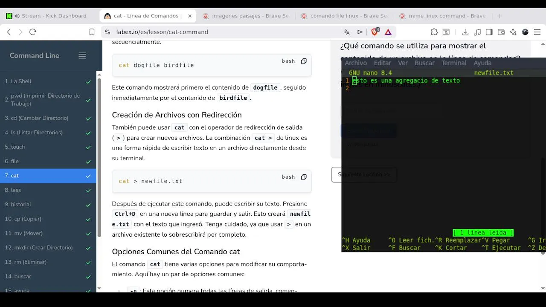Open the Buscar menu in terminal
546x307 pixels.
pyautogui.click(x=425, y=63)
